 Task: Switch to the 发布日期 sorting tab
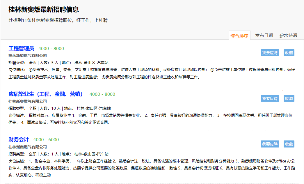pyautogui.click(x=264, y=36)
